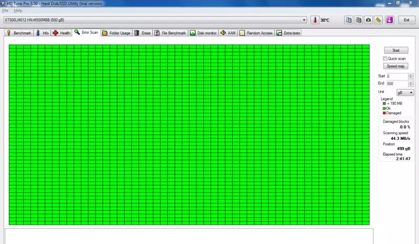This screenshot has height=244, width=419.
Task: Click the HD Tune Pro title bar icon
Action: tap(3, 4)
